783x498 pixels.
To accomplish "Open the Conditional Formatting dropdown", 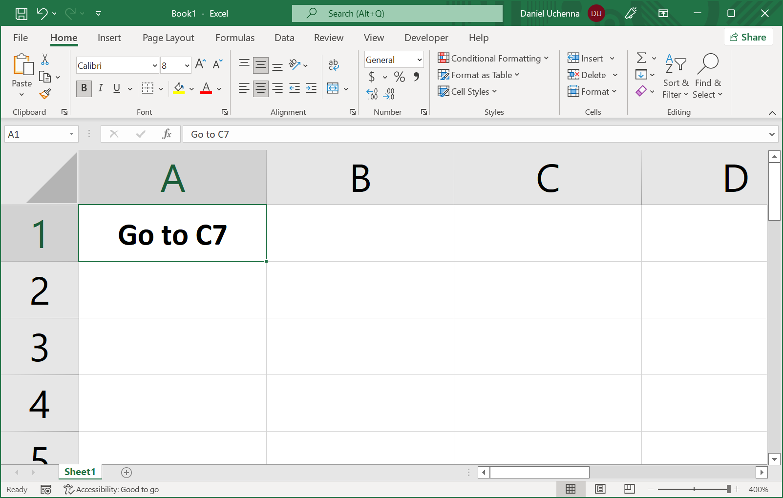I will 493,59.
